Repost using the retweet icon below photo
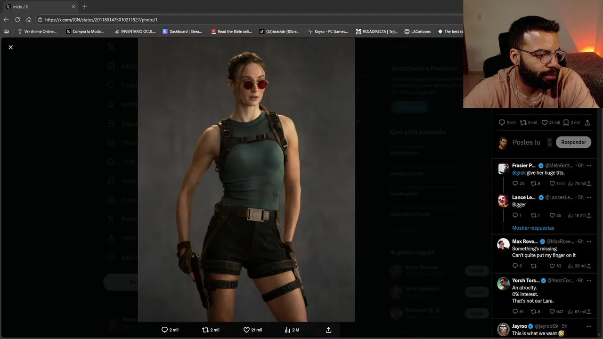This screenshot has width=603, height=339. click(205, 330)
